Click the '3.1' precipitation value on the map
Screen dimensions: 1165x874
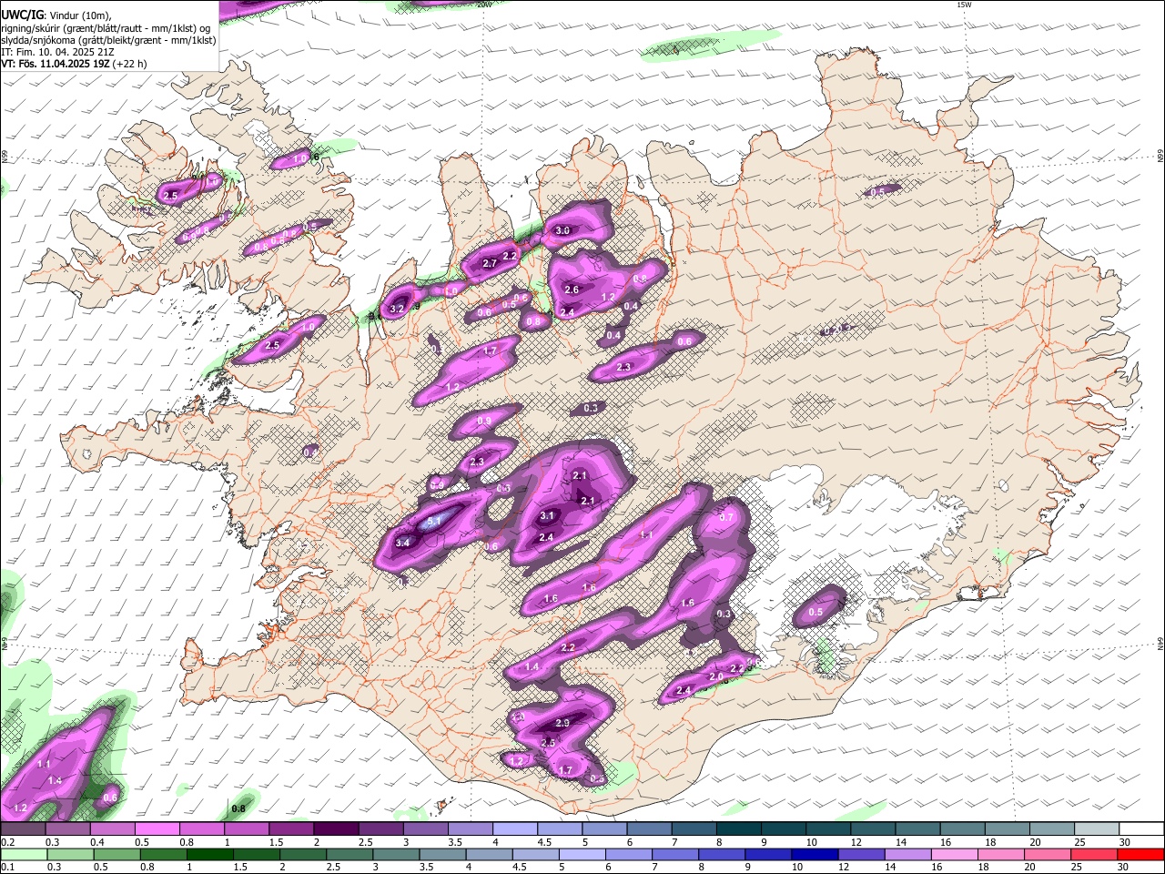[x=547, y=515]
